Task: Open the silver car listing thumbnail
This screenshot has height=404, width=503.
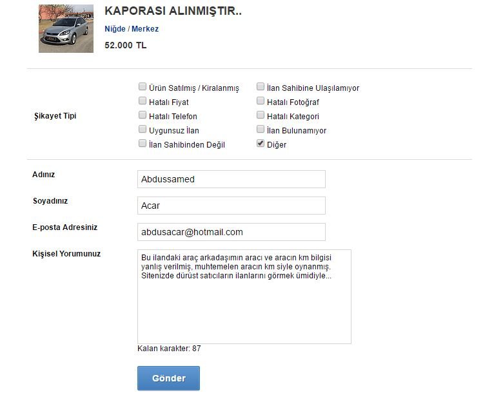Action: (x=66, y=28)
